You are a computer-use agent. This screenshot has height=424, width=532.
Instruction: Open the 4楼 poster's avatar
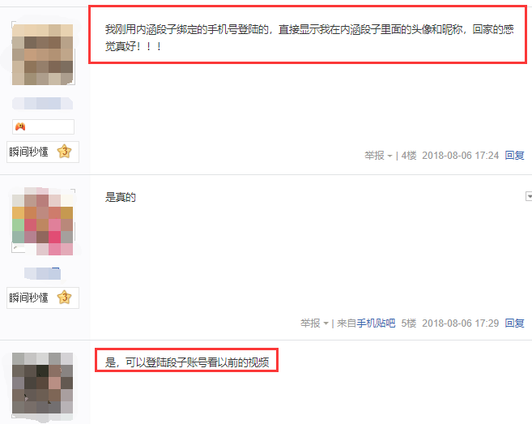point(43,54)
